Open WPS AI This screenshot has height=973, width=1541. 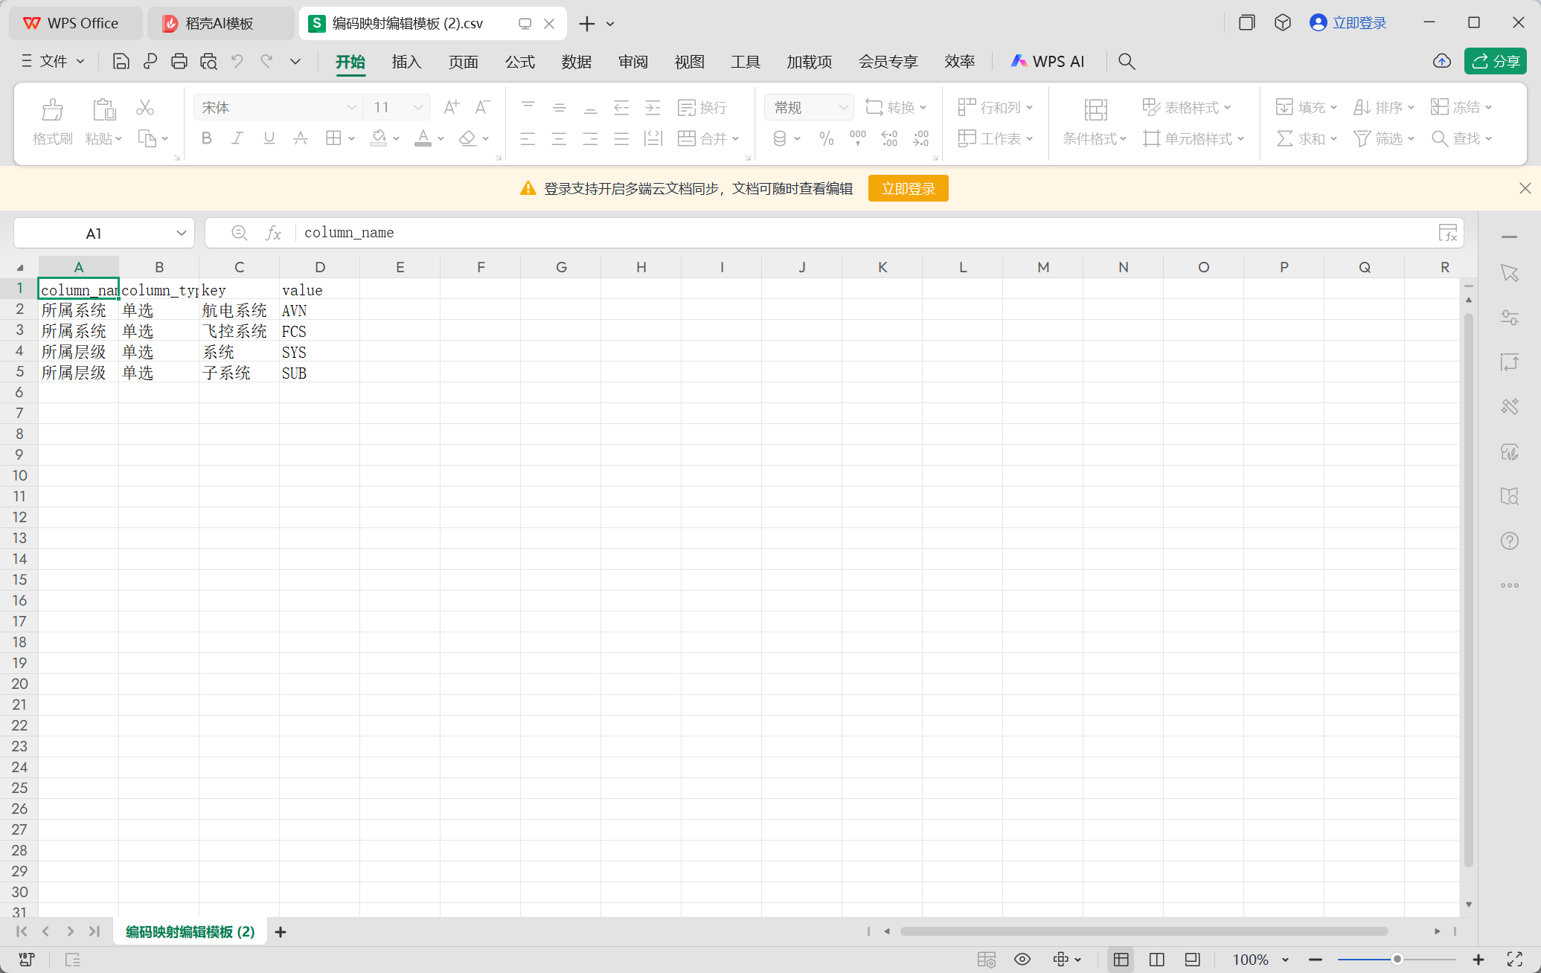(x=1047, y=62)
